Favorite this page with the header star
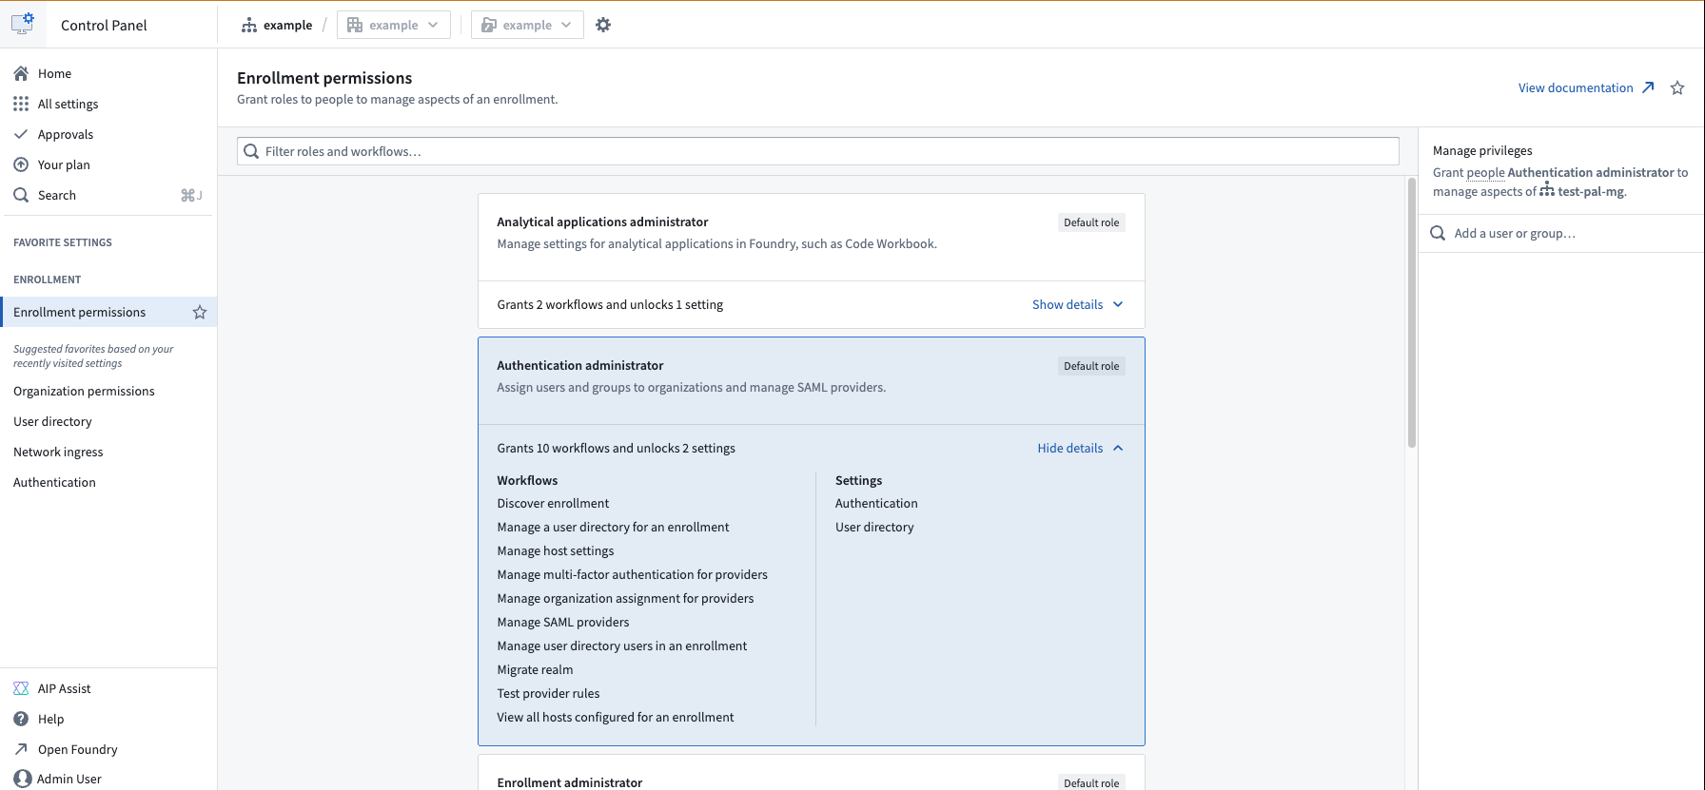The height and width of the screenshot is (790, 1705). click(x=1677, y=87)
